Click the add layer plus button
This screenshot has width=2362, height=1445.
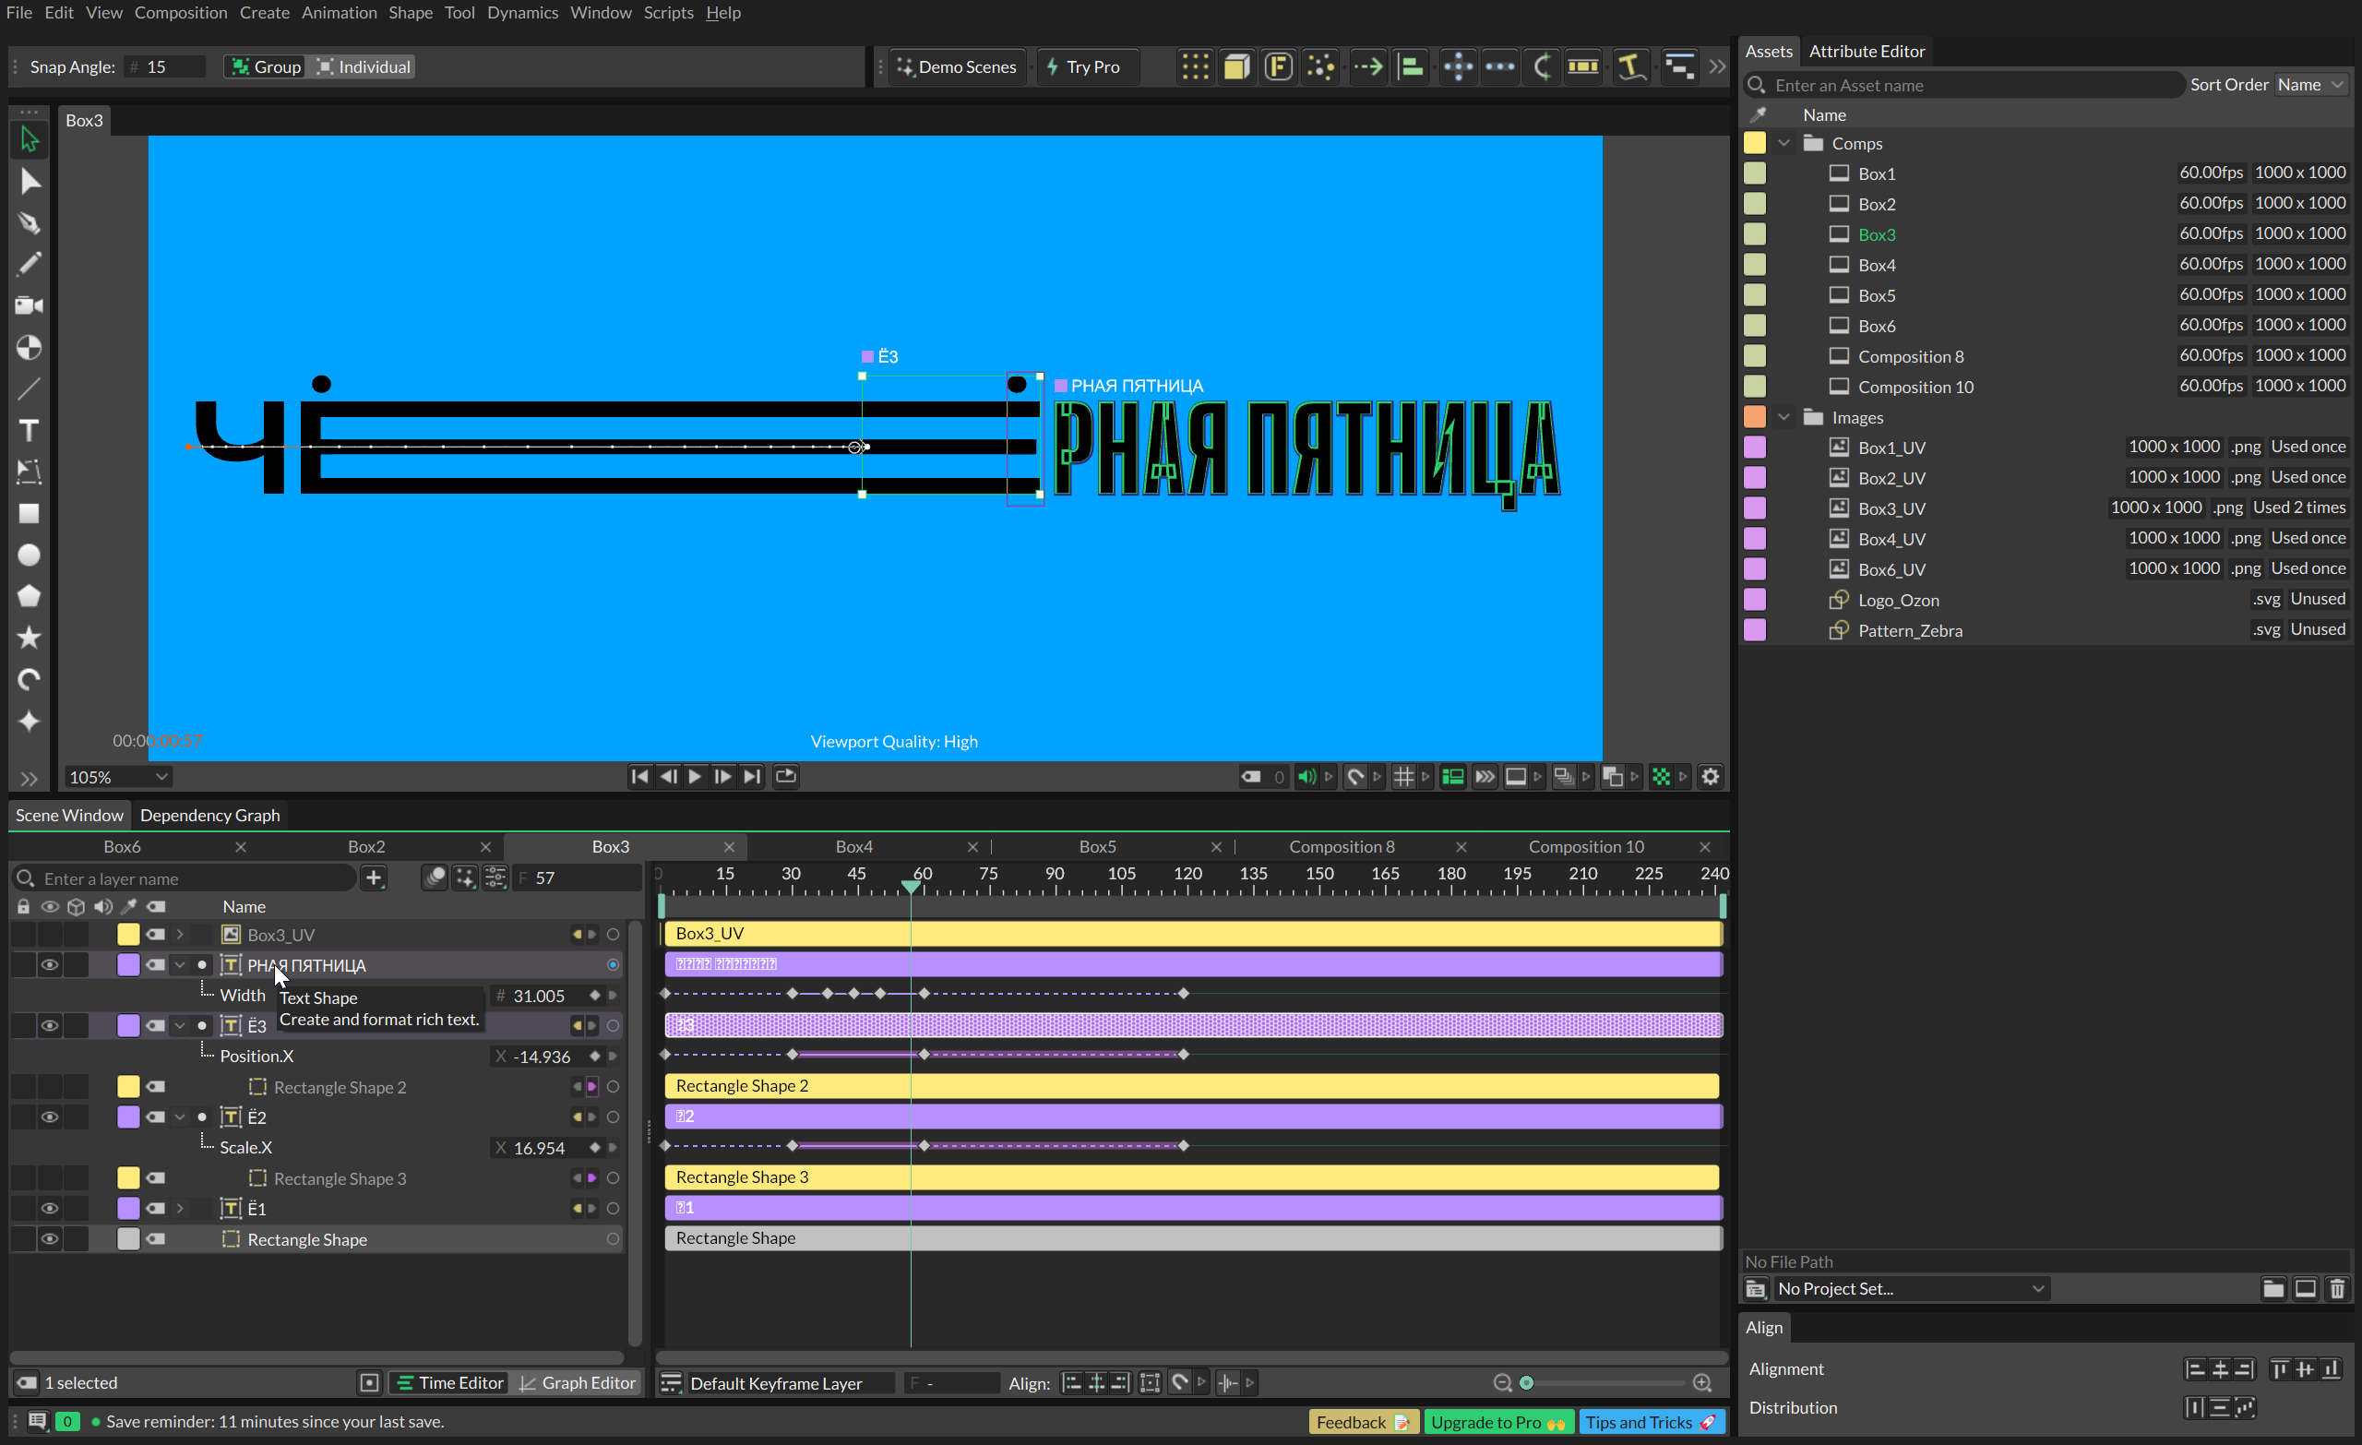coord(374,878)
